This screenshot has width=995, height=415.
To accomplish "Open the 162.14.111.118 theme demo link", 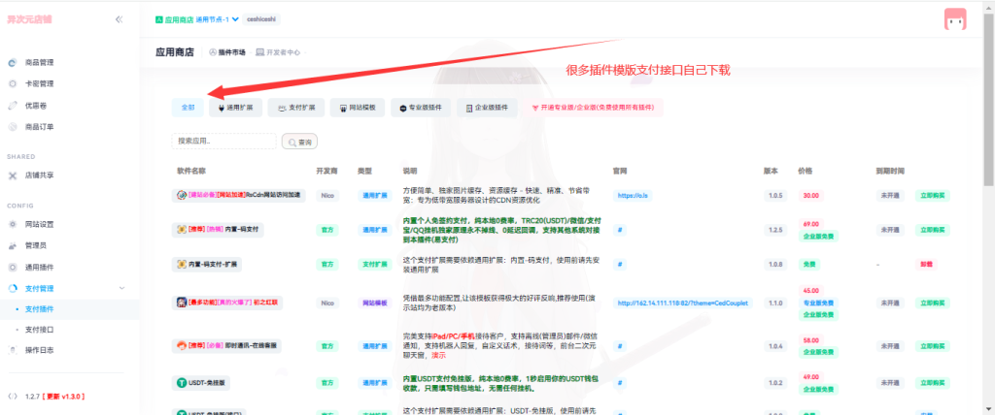I will pyautogui.click(x=683, y=303).
